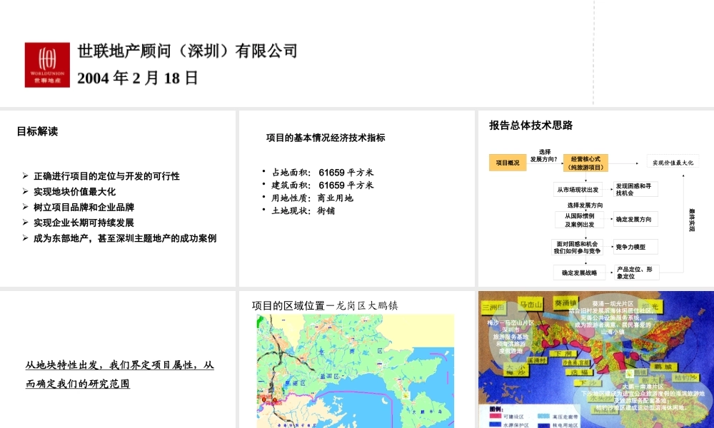Click 61659 平方米 in 建筑面积 row

(x=346, y=185)
